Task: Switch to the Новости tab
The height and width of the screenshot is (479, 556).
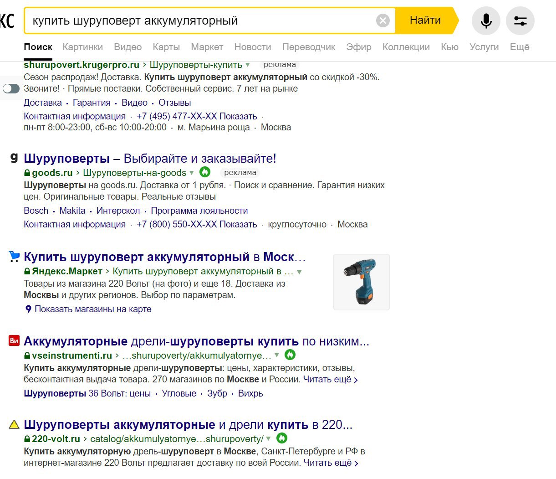Action: [x=252, y=47]
